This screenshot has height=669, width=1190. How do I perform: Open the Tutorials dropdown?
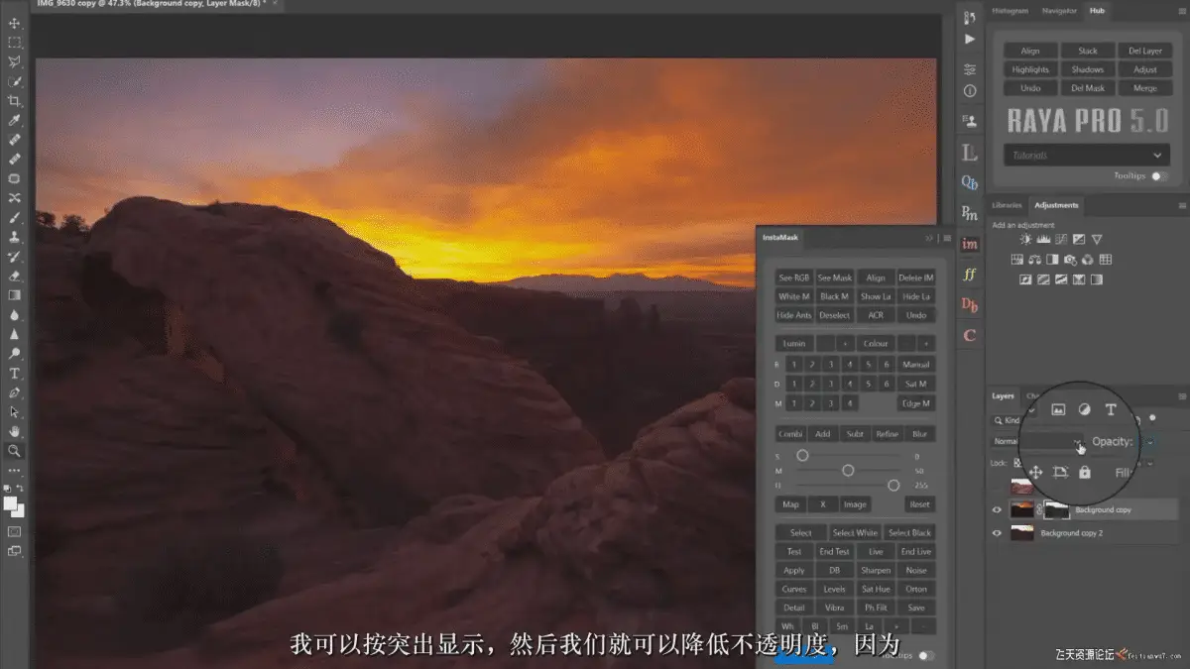1087,156
